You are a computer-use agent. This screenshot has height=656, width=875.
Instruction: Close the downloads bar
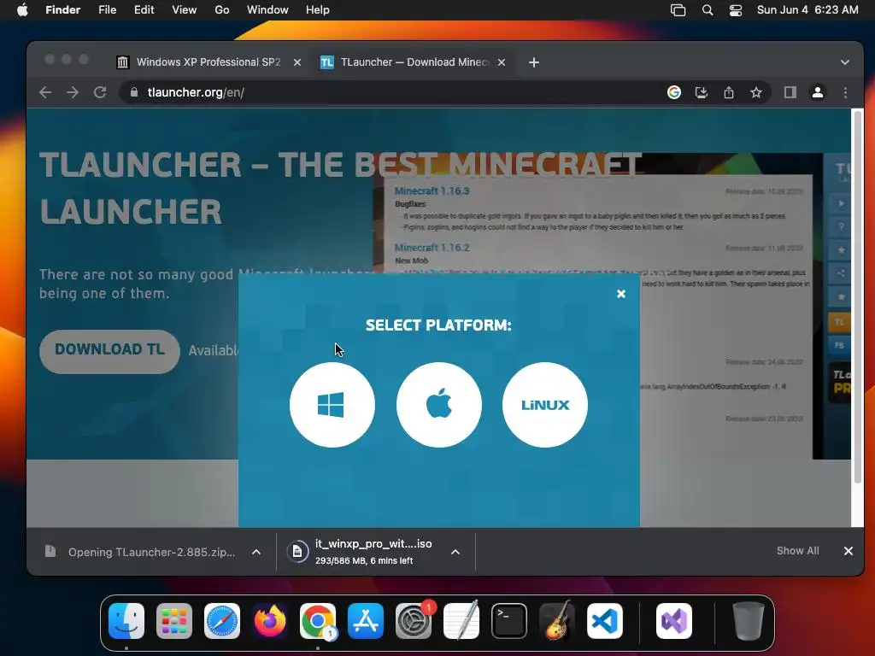849,551
